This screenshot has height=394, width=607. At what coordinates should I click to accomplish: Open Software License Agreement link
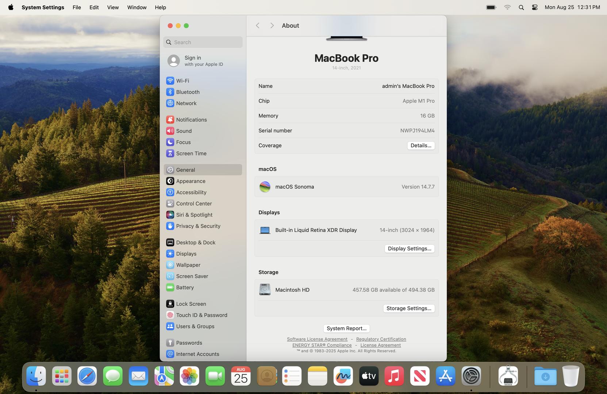tap(317, 339)
